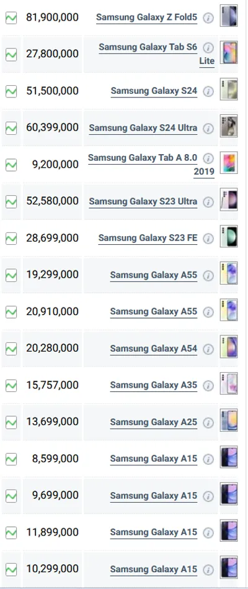Image resolution: width=248 pixels, height=589 pixels.
Task: Open chart icon for Galaxy A25 row
Action: click(x=11, y=422)
